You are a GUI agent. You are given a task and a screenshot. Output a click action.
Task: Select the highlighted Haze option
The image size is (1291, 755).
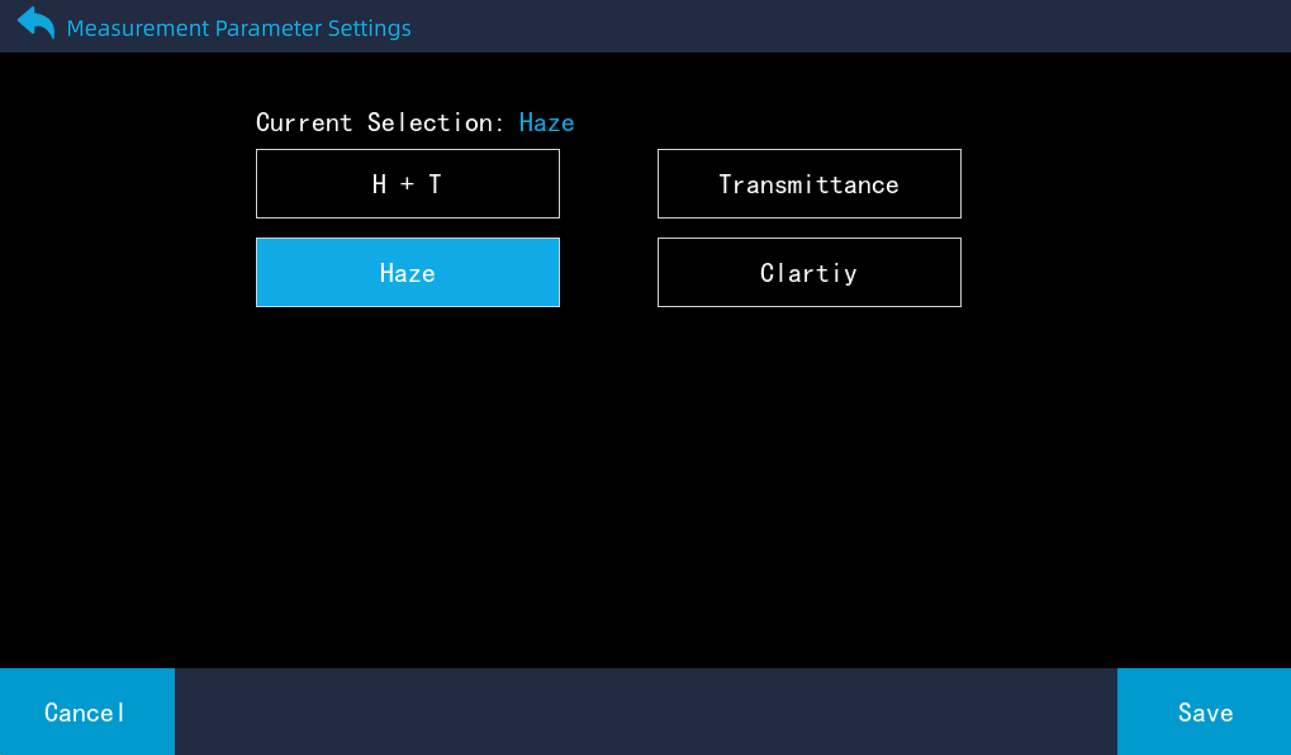pyautogui.click(x=407, y=272)
